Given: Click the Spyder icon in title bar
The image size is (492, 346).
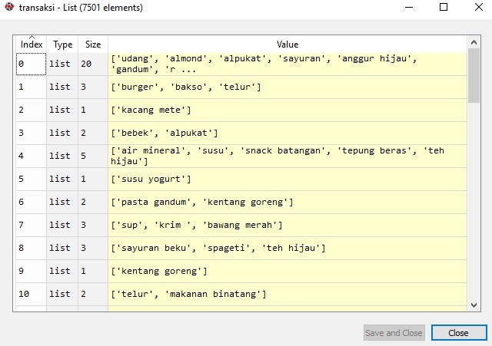Looking at the screenshot, I should pyautogui.click(x=8, y=7).
